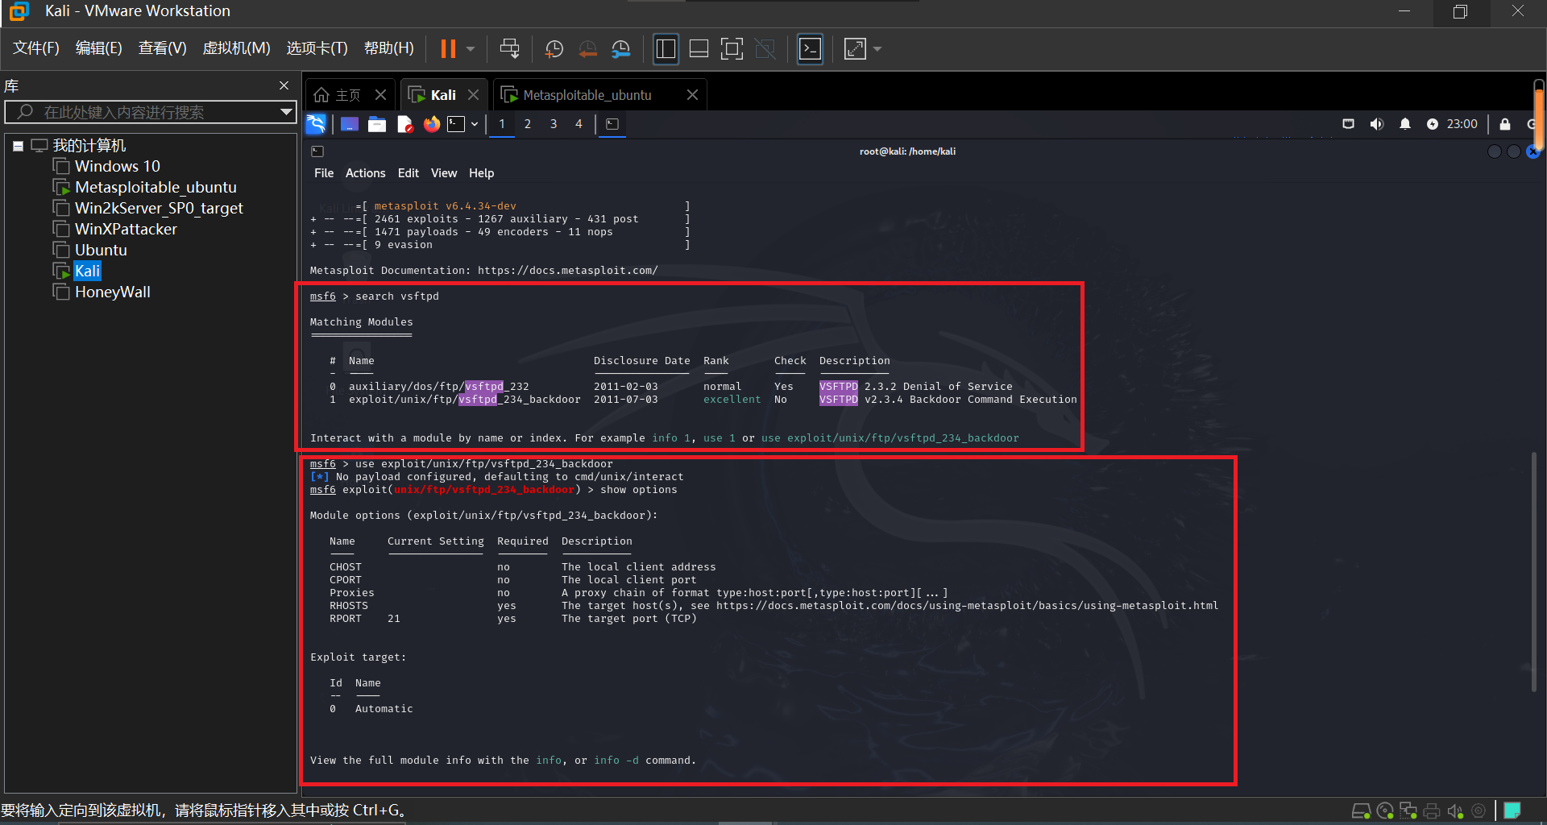Open the 文件(F) menu
The height and width of the screenshot is (825, 1547).
[36, 48]
